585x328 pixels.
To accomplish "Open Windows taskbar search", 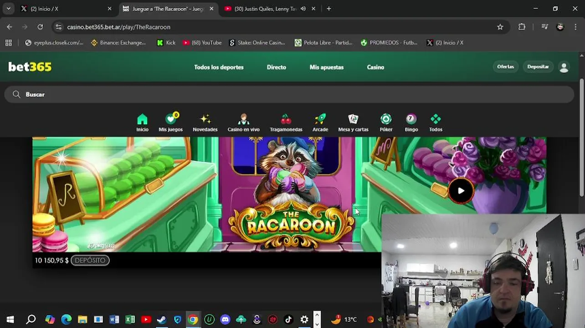I will tap(31, 319).
